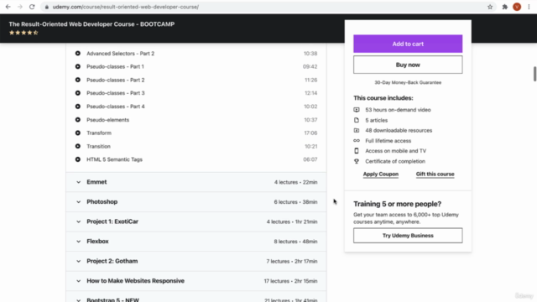Open Advanced Selectors - Part 2 lecture
The image size is (537, 302).
click(x=121, y=54)
